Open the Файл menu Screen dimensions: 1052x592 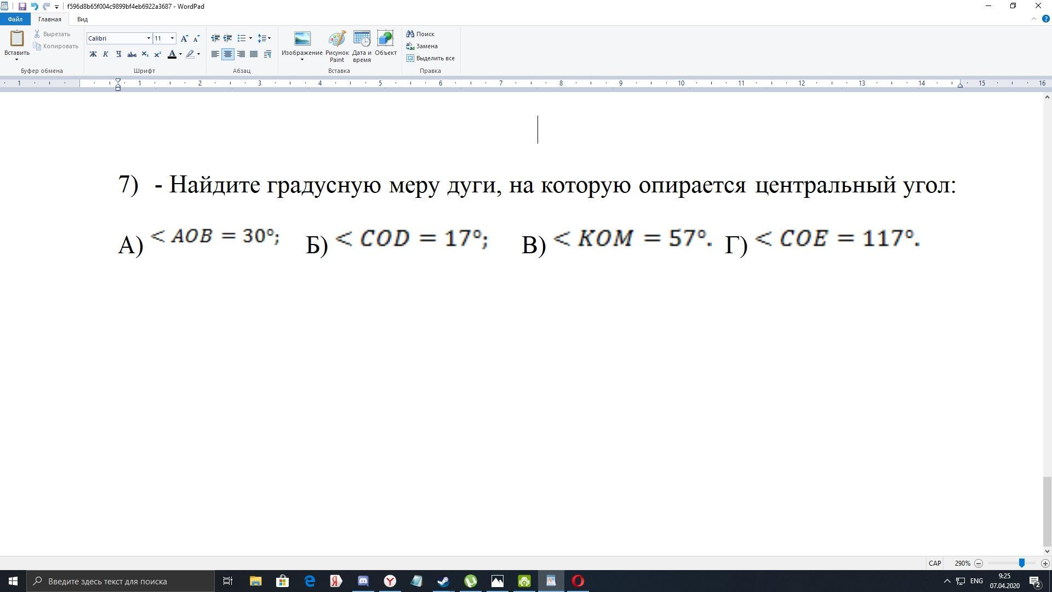(15, 19)
